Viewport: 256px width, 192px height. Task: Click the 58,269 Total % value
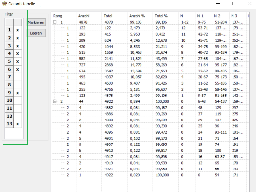click(161, 65)
